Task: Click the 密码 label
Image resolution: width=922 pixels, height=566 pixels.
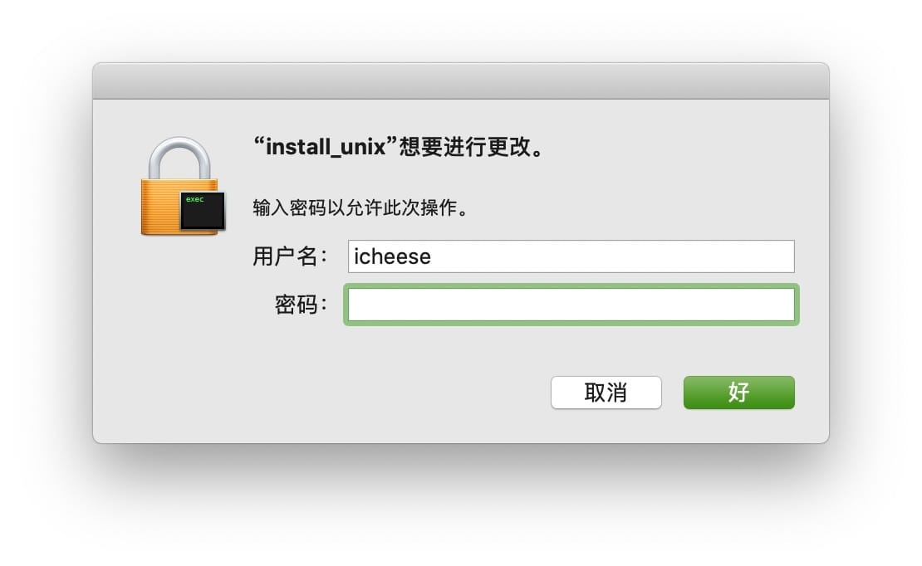Action: pyautogui.click(x=296, y=305)
